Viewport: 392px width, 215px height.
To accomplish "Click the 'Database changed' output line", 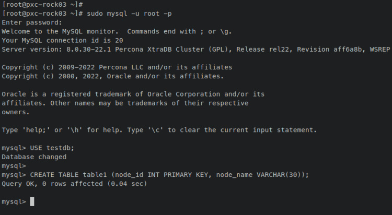I will (34, 157).
